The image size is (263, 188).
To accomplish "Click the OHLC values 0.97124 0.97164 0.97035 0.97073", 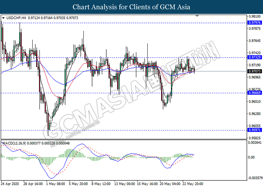I will [53, 18].
